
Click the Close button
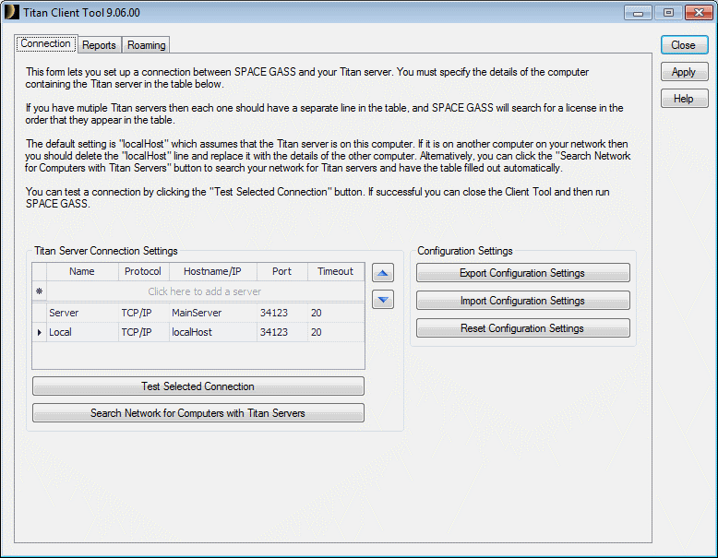coord(684,45)
